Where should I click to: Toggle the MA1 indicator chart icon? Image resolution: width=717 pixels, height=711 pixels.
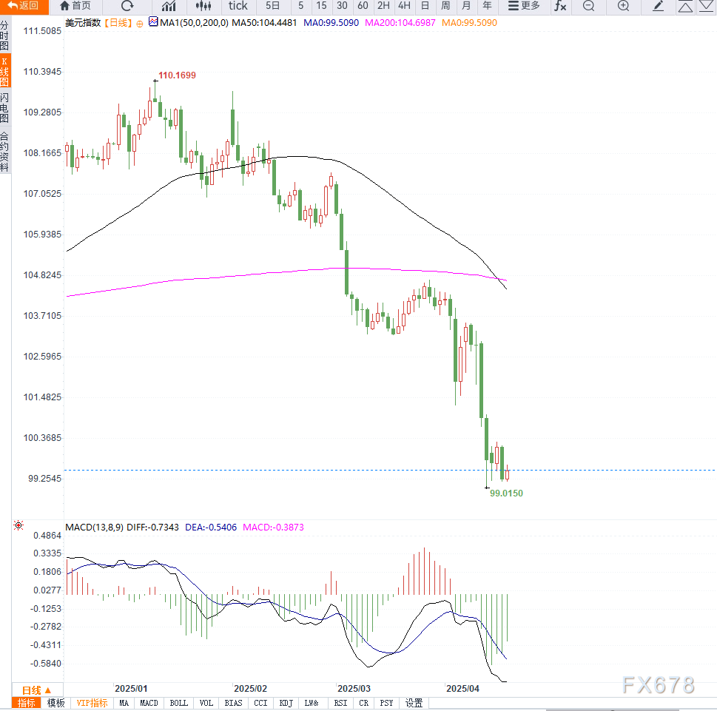click(153, 22)
